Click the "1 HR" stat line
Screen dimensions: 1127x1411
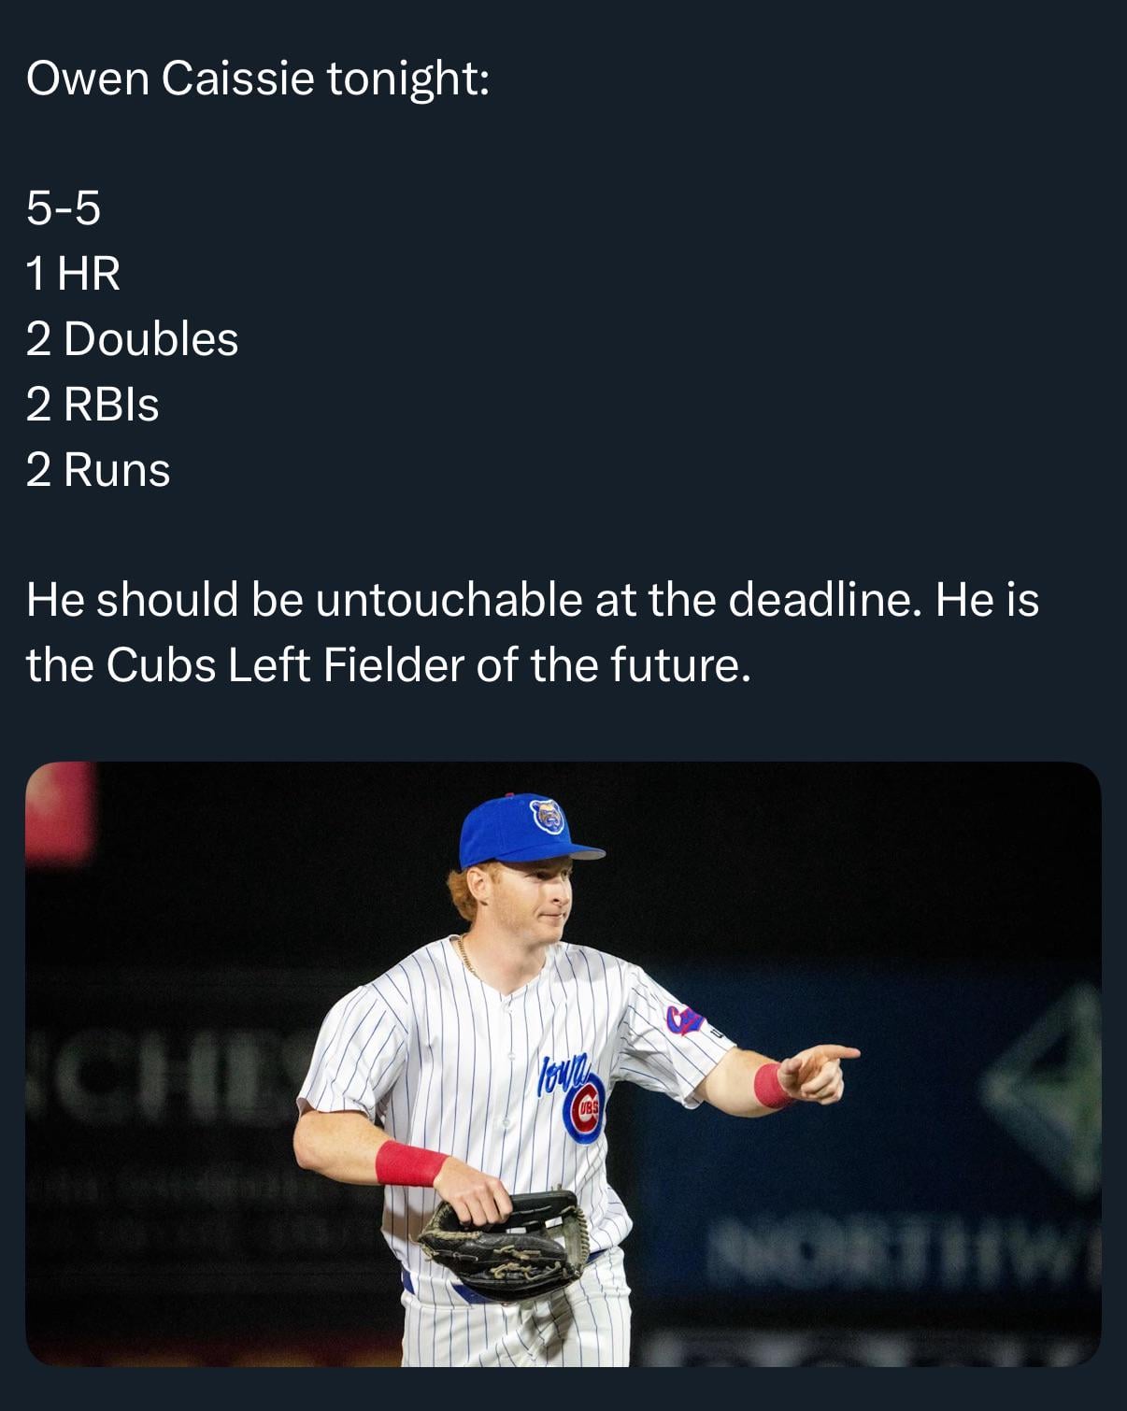pos(73,273)
